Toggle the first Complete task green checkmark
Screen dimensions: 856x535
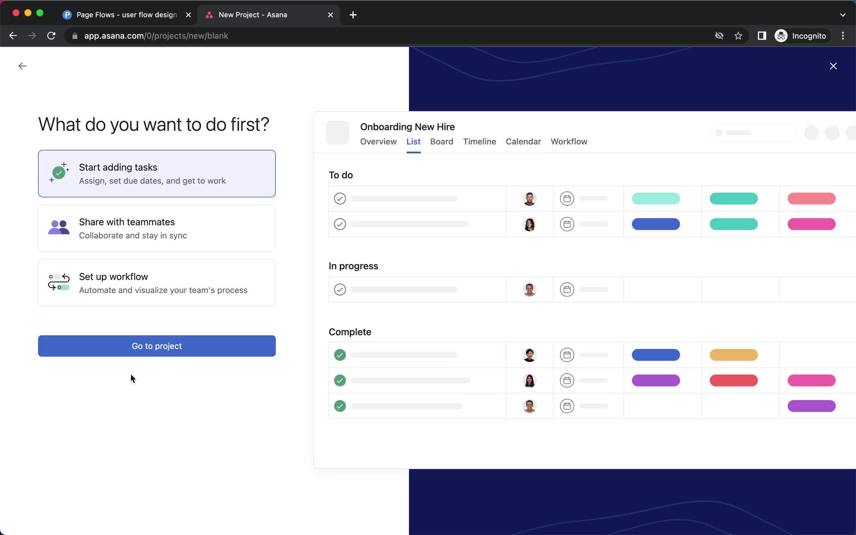[340, 355]
